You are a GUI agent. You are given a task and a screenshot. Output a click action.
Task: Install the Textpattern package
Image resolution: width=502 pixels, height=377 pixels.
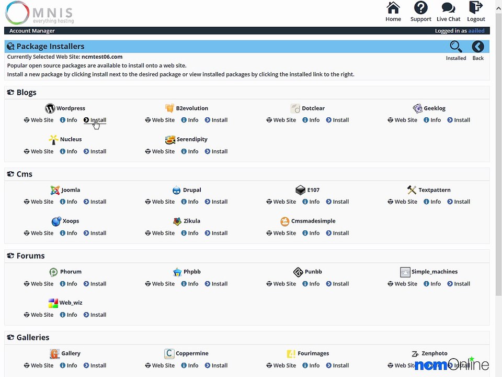coord(459,202)
